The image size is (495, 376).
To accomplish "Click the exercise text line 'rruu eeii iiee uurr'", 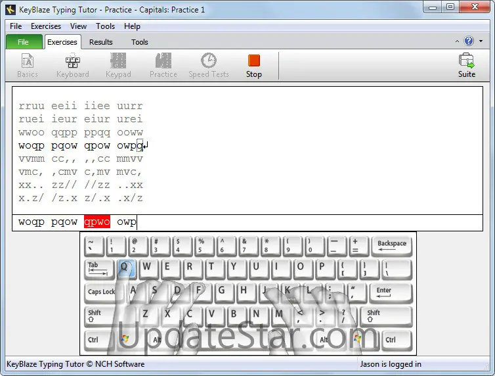I will point(81,106).
